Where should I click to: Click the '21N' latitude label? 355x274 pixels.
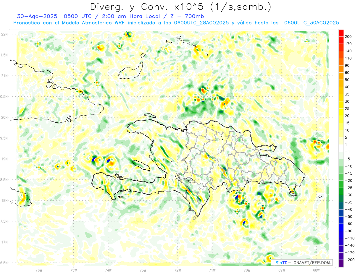[4, 76]
